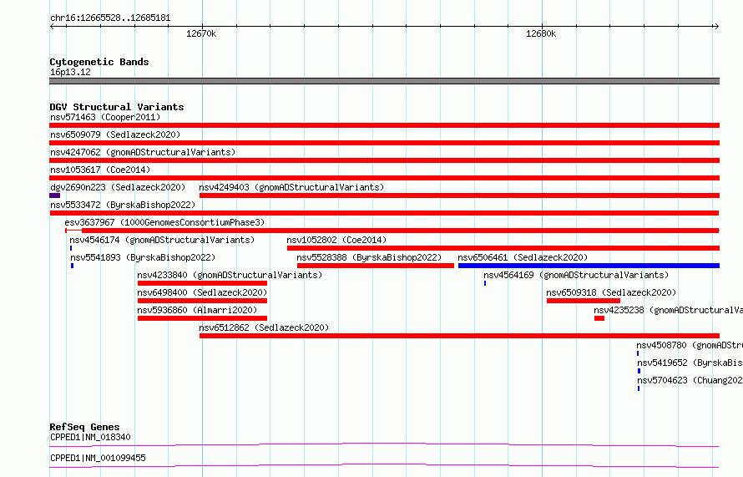The height and width of the screenshot is (477, 743).
Task: Click the purple dgv2690n223 variant bar
Action: [x=55, y=195]
